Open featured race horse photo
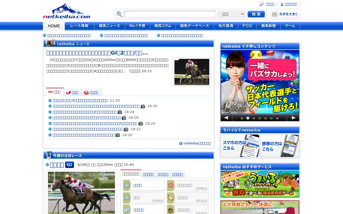 (x=81, y=193)
